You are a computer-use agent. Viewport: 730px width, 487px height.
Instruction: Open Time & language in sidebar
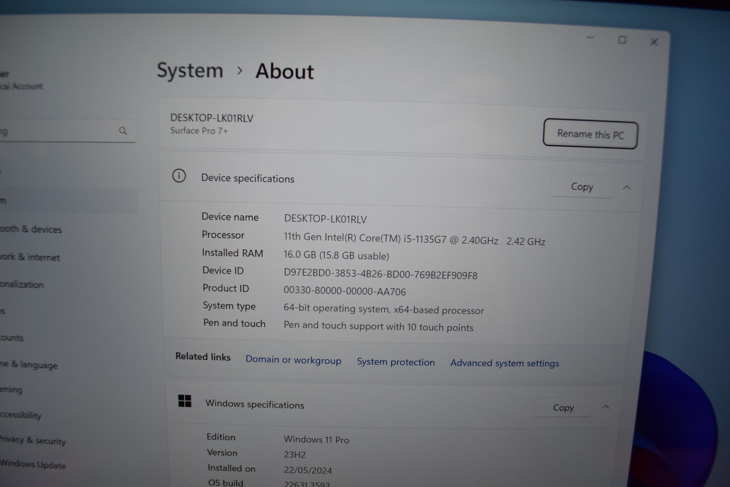pyautogui.click(x=29, y=365)
